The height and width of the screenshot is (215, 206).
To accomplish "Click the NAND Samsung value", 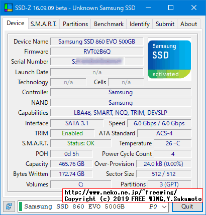I will pyautogui.click(x=121, y=103).
